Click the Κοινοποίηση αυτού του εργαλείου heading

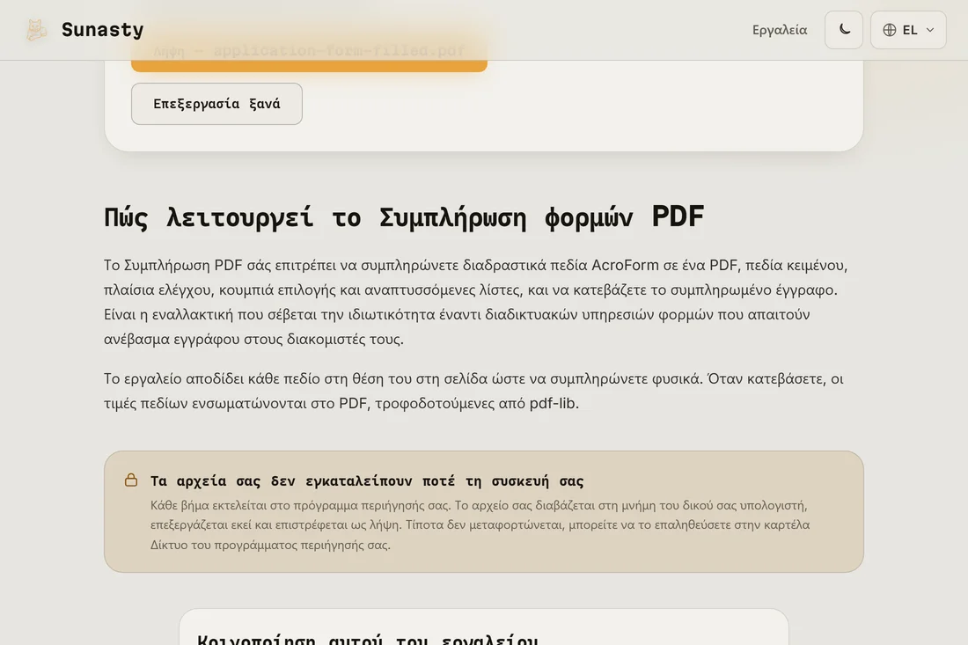pyautogui.click(x=367, y=639)
